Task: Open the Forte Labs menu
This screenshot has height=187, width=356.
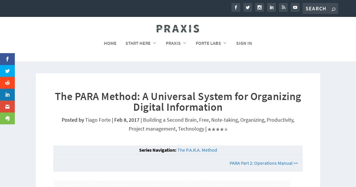Action: 208,43
